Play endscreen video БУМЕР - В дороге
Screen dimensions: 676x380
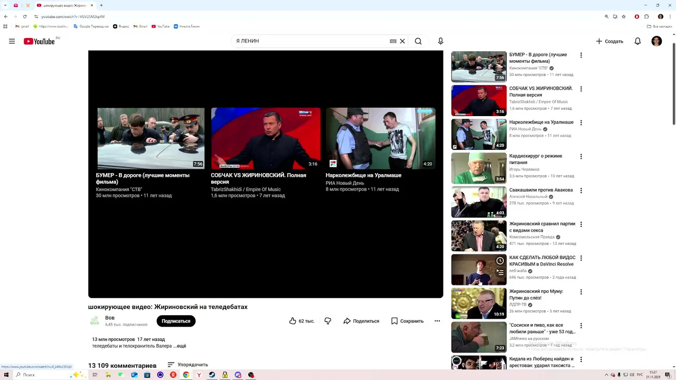pyautogui.click(x=151, y=138)
